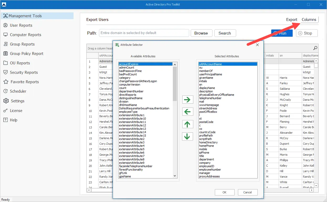Click the initials column header
This screenshot has width=327, height=202.
pyautogui.click(x=272, y=55)
